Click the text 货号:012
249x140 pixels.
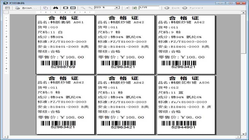point(168,87)
